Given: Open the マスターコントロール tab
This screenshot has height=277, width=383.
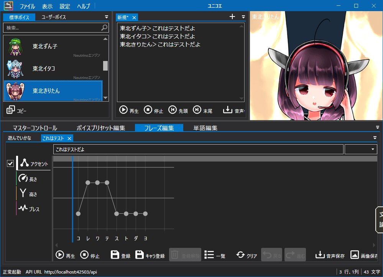Looking at the screenshot, I should pyautogui.click(x=35, y=128).
